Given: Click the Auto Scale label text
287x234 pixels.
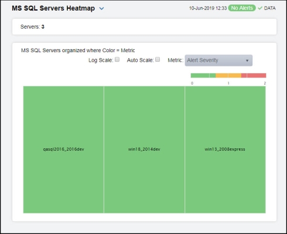Looking at the screenshot, I should tap(140, 60).
